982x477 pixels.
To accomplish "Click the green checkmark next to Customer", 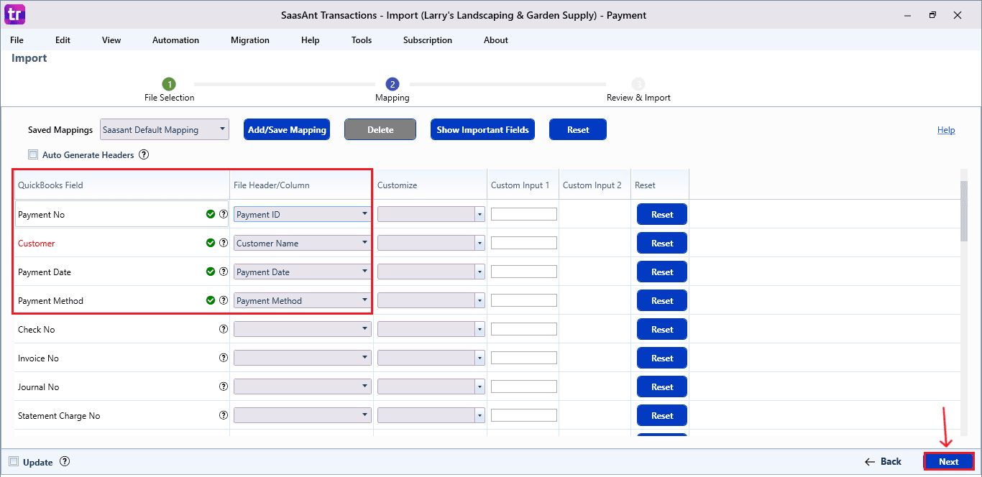I will pyautogui.click(x=210, y=242).
